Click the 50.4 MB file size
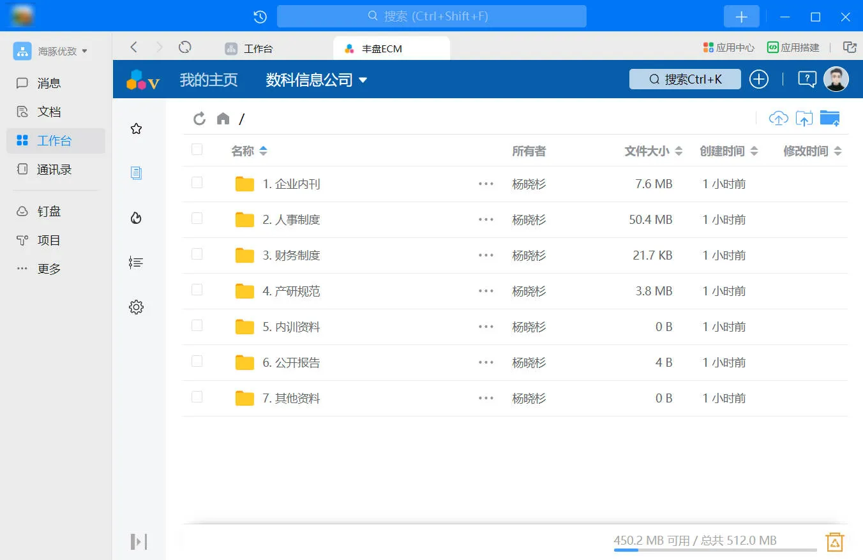The width and height of the screenshot is (863, 560). click(x=650, y=220)
